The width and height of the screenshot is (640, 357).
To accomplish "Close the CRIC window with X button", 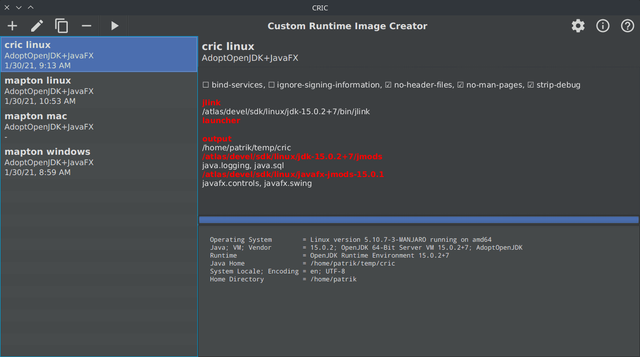I will (7, 7).
